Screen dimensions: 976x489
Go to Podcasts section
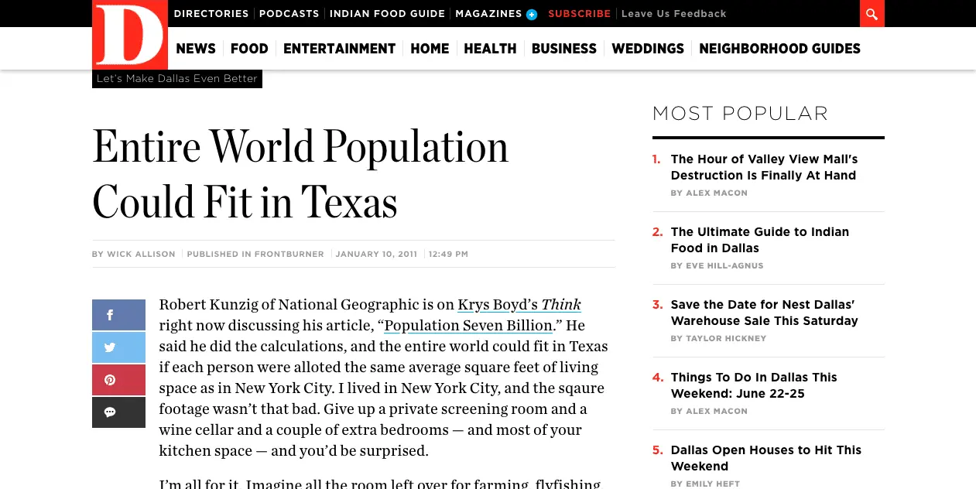[x=289, y=14]
